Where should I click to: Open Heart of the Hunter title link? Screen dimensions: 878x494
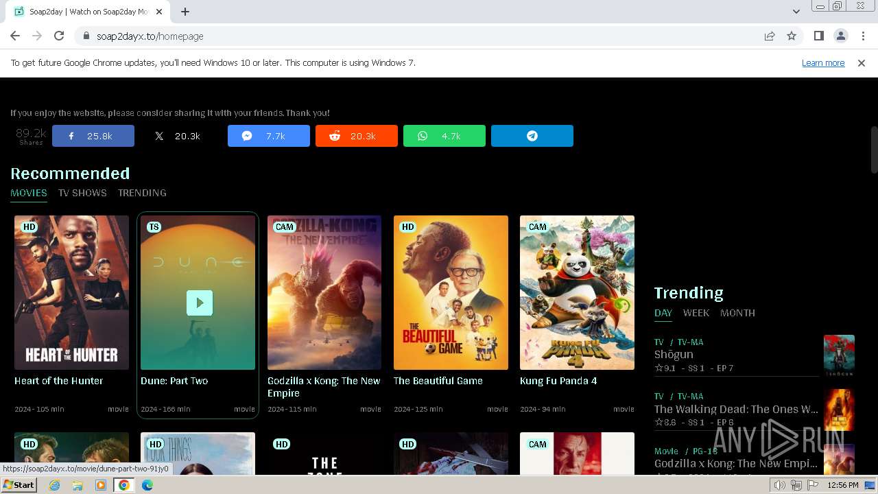[x=59, y=381]
